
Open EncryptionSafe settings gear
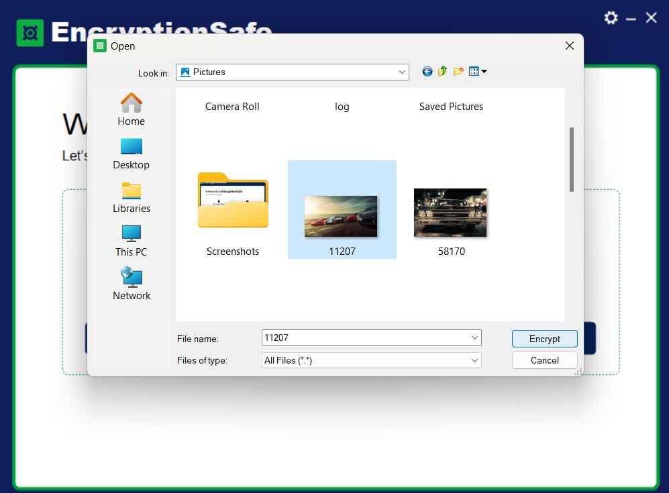point(611,18)
